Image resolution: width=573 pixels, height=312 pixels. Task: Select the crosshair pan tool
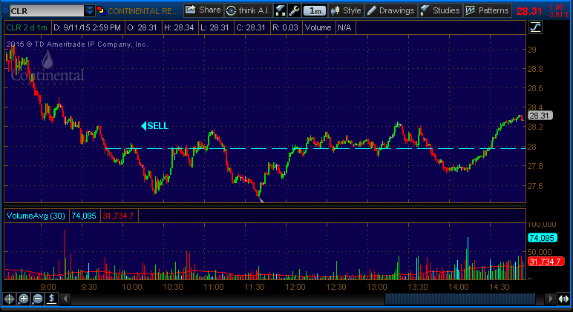10,299
